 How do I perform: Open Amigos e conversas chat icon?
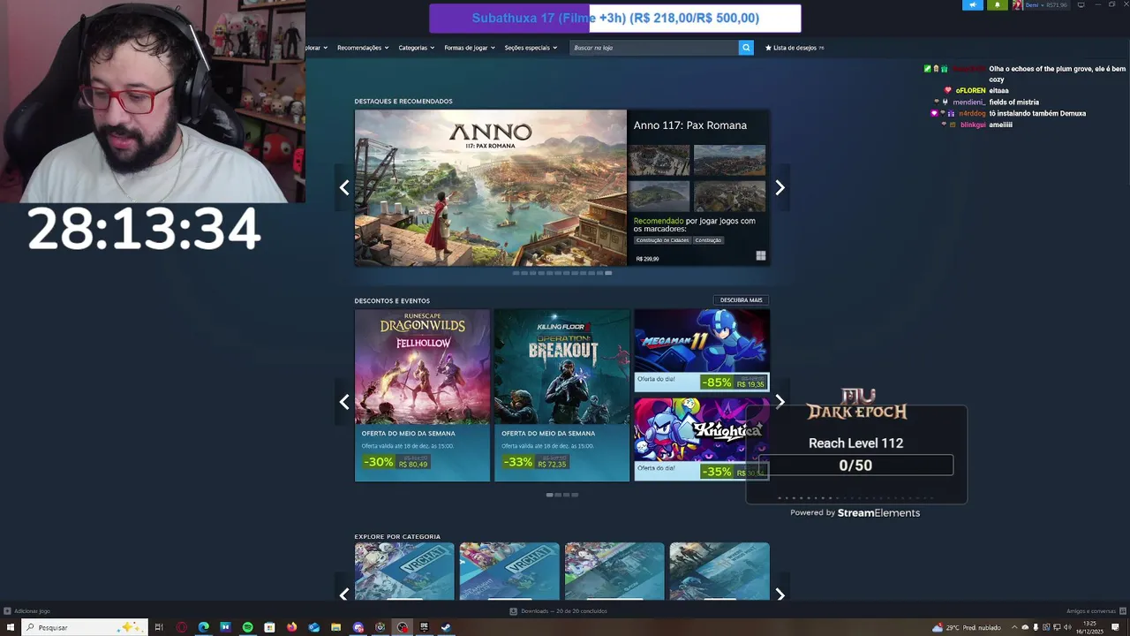point(1123,611)
